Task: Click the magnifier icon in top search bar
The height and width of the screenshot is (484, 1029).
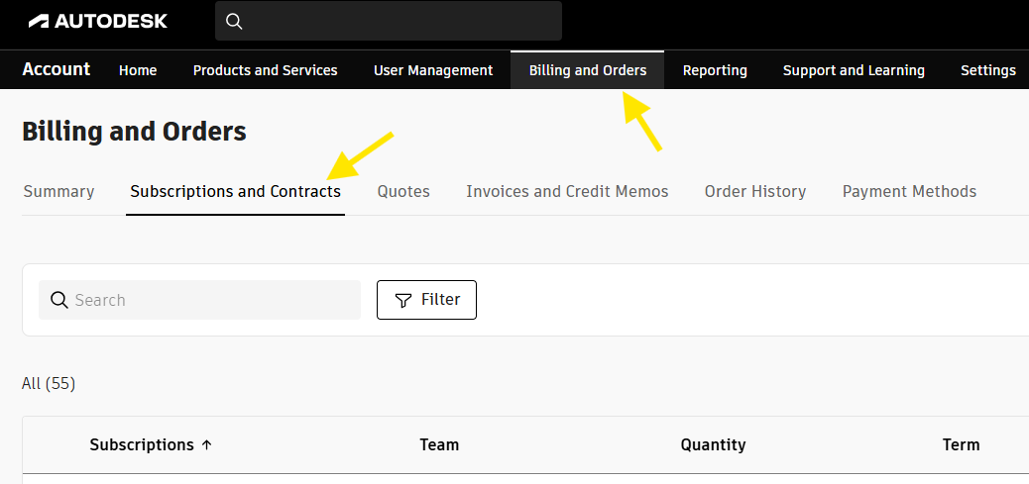Action: pos(234,22)
